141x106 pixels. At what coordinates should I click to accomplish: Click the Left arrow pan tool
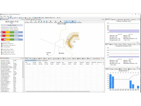(44, 22)
